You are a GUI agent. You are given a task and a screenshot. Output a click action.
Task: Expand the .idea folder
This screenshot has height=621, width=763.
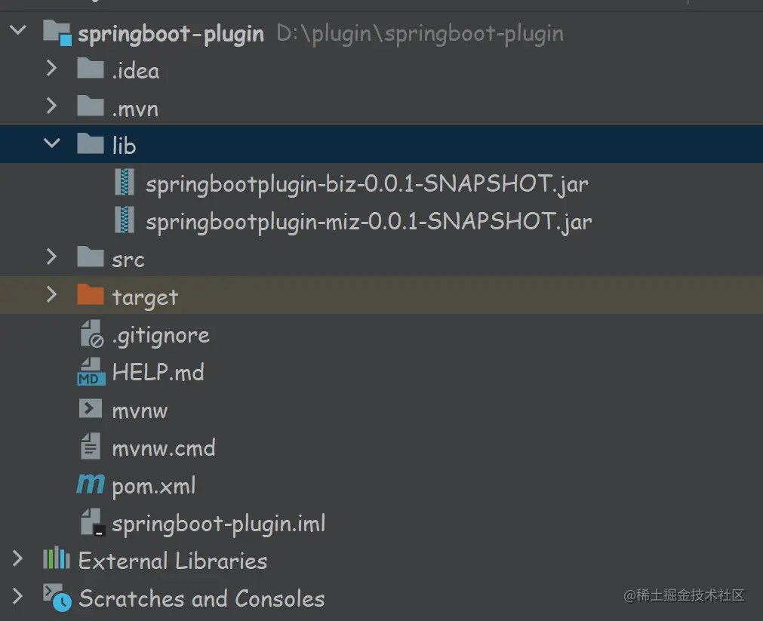51,69
